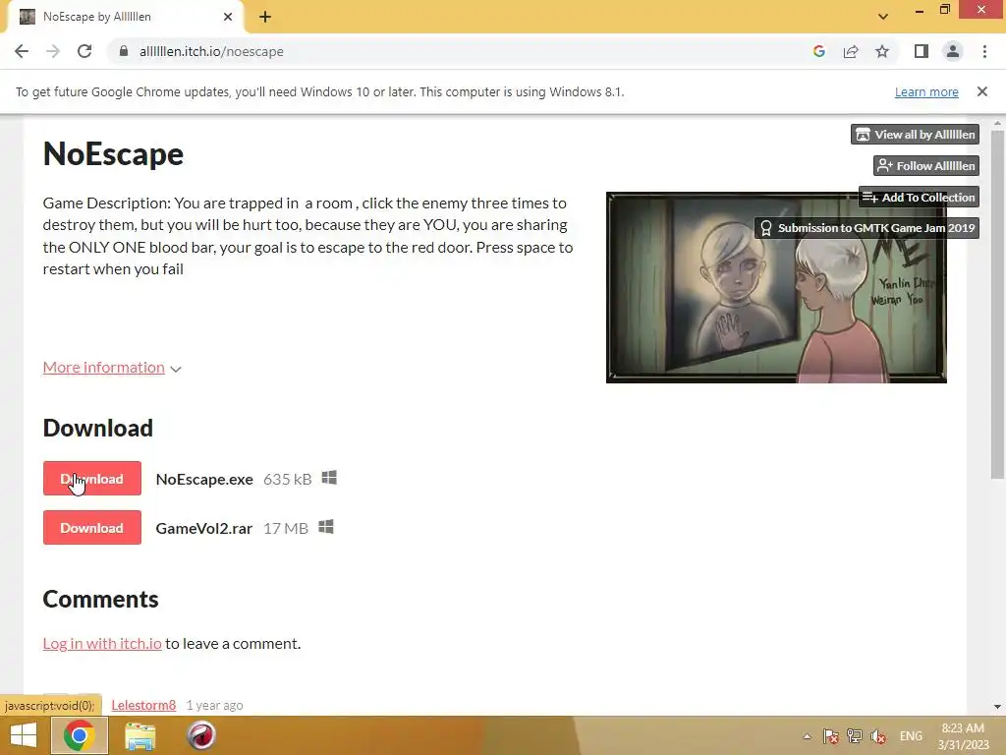Click the Windows icon beside GameVol2.rar
Screen dimensions: 1006x755
click(326, 527)
